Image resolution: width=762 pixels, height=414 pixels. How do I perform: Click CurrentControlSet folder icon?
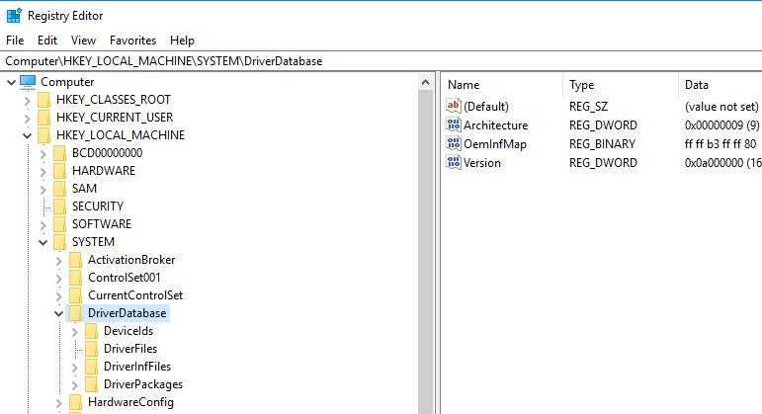[x=76, y=295]
